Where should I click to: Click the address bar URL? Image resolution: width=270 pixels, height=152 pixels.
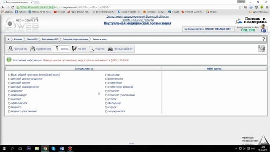tap(82, 7)
